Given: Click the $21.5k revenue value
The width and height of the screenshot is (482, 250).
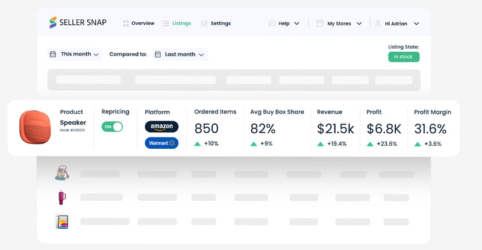Looking at the screenshot, I should point(336,129).
